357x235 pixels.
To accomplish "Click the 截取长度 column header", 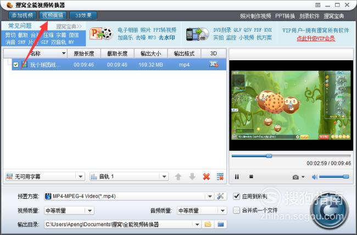I will (x=117, y=54).
